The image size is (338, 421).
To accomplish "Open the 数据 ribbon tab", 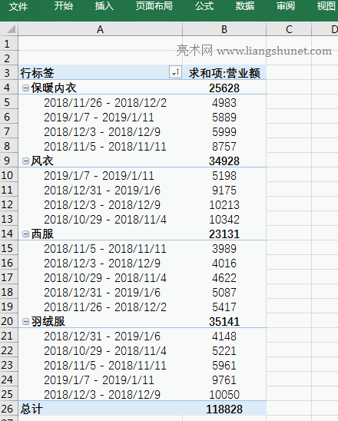I will pyautogui.click(x=245, y=6).
